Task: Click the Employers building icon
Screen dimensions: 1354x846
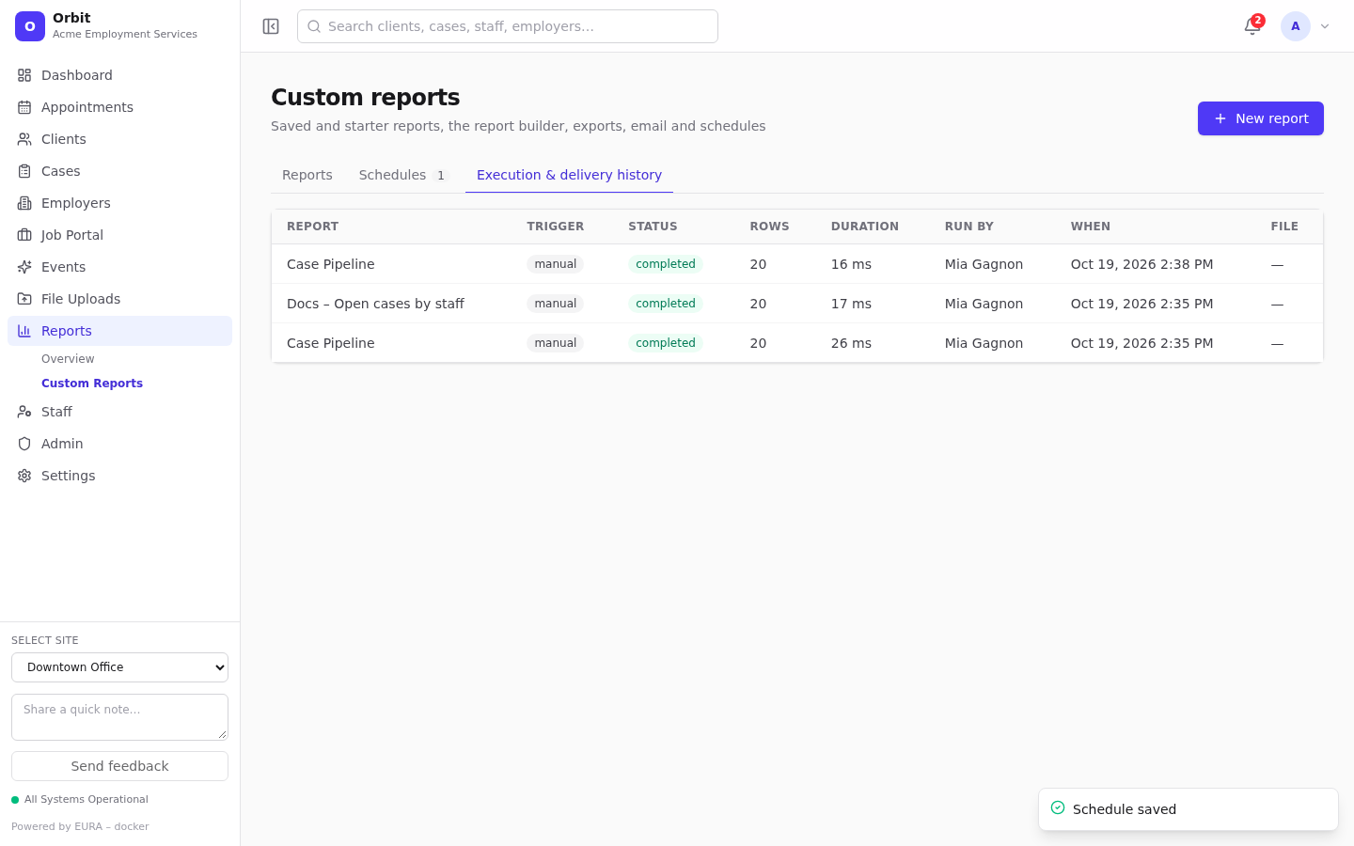Action: 24,203
